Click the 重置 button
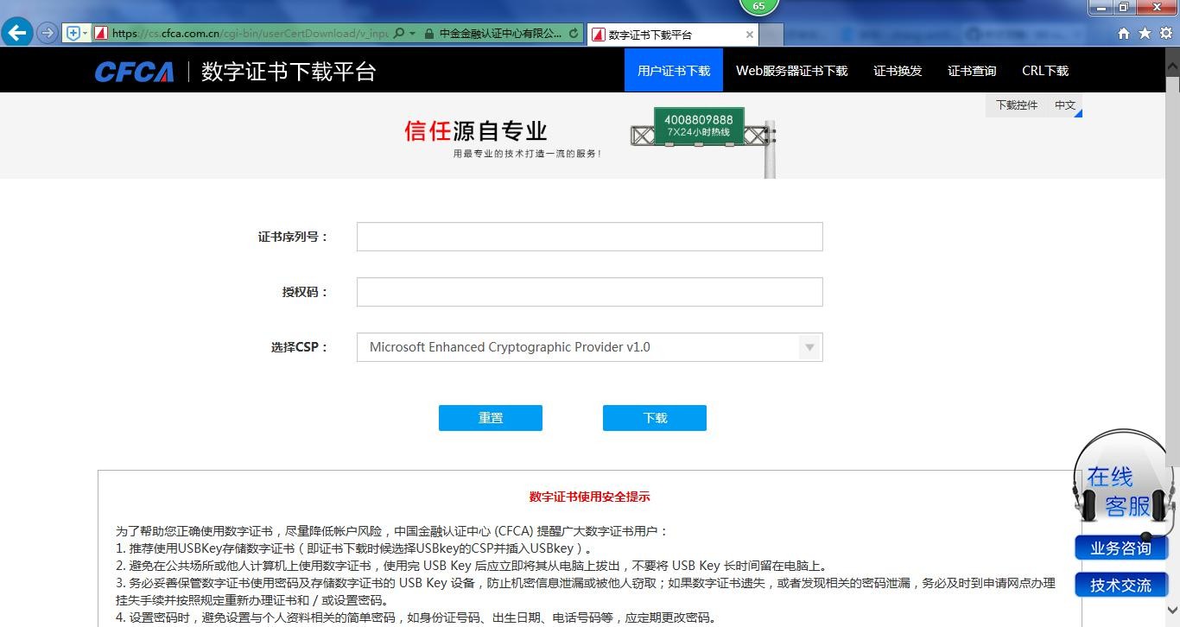This screenshot has width=1180, height=627. pyautogui.click(x=491, y=418)
